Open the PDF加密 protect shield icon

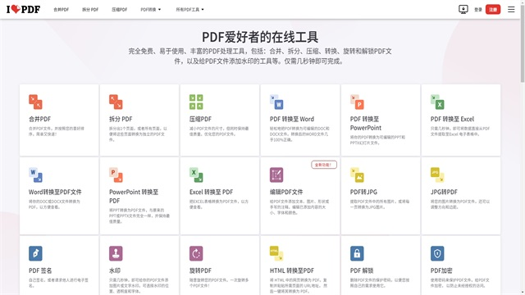pos(437,253)
